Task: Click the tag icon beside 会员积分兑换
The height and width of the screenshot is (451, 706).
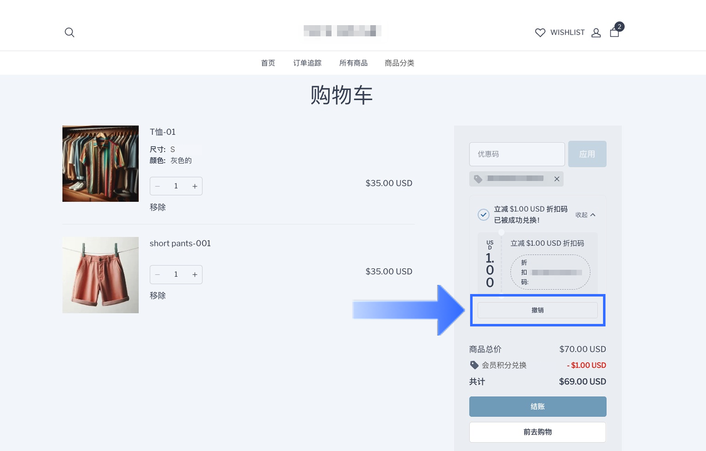Action: [474, 365]
